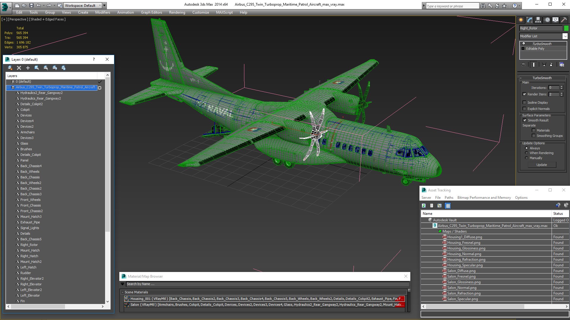
Task: Select the Right_Rotor layer item
Action: pyautogui.click(x=29, y=245)
